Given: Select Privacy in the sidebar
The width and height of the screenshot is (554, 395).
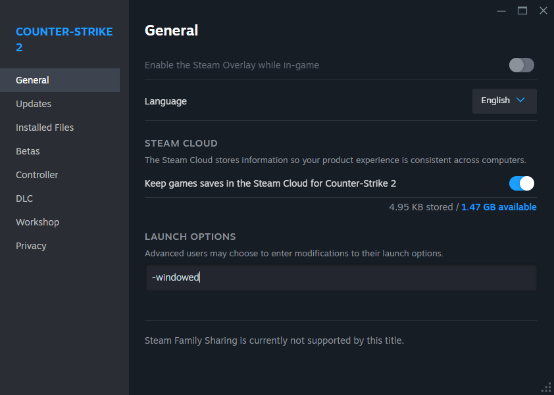Looking at the screenshot, I should click(x=31, y=246).
